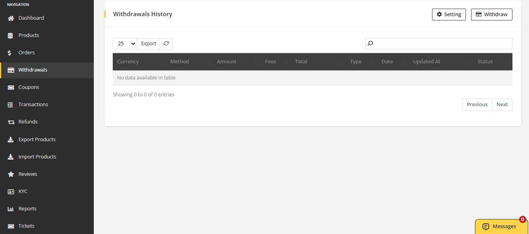This screenshot has width=529, height=234.
Task: Click the Products database icon
Action: [x=11, y=35]
